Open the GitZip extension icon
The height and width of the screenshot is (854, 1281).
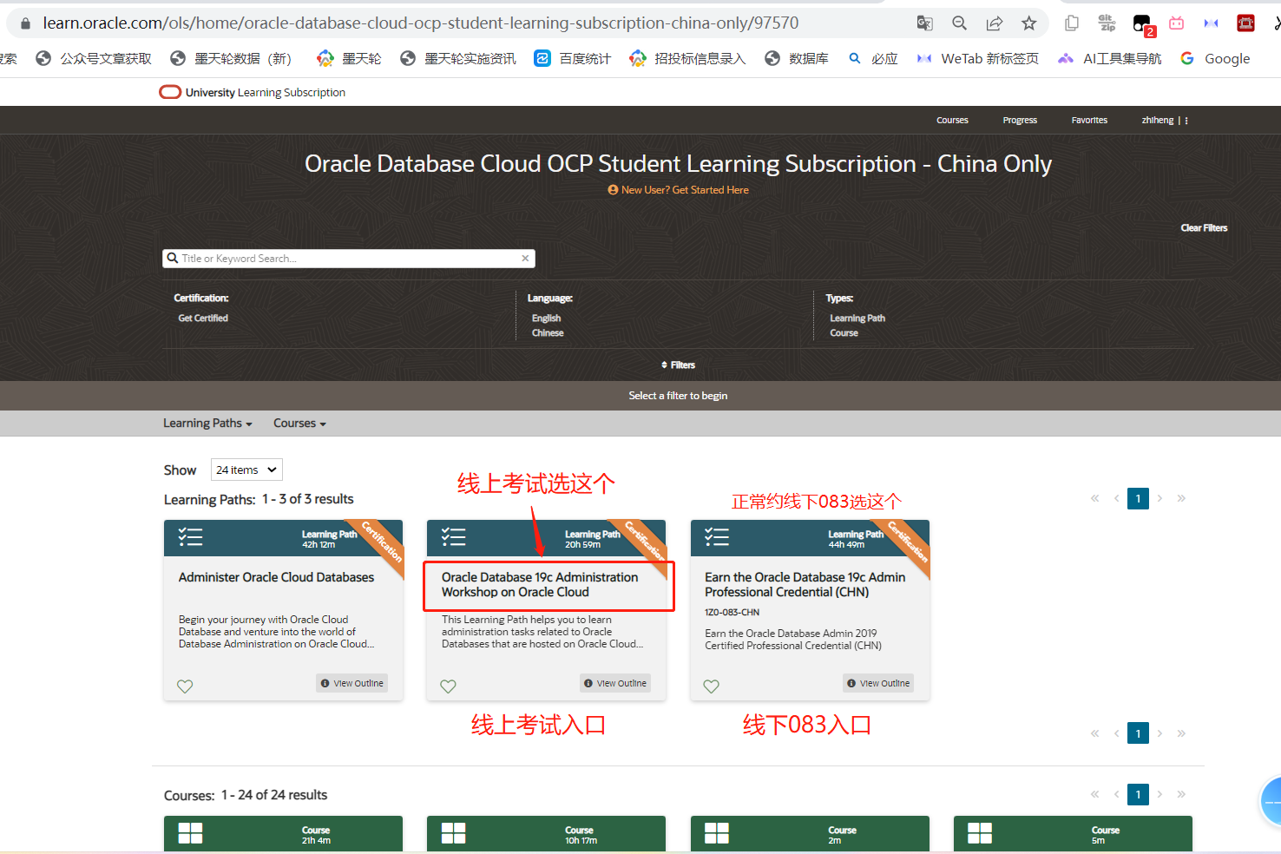(x=1106, y=23)
